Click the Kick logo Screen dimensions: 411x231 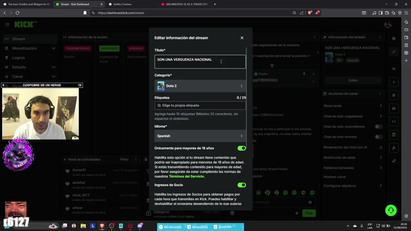[x=26, y=24]
